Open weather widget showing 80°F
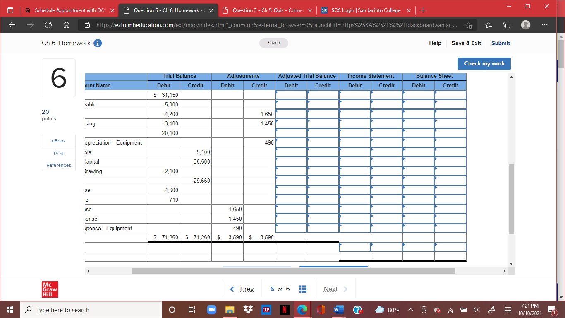The width and height of the screenshot is (565, 318). [388, 310]
